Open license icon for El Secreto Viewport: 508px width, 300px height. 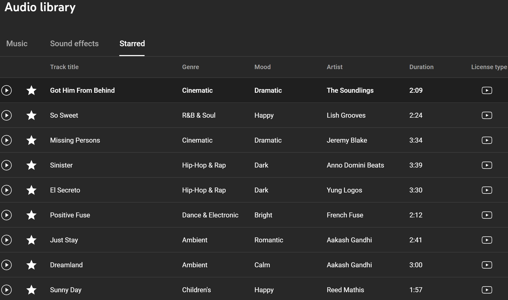click(487, 190)
